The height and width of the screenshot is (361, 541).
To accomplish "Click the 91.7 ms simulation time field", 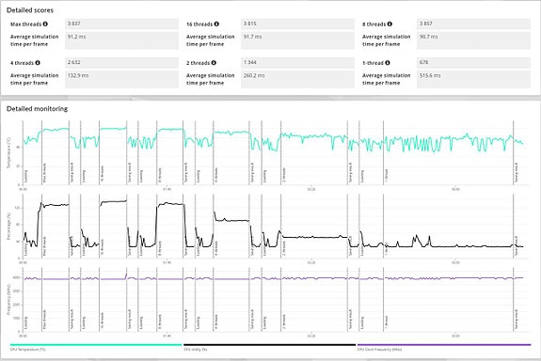I will (297, 40).
